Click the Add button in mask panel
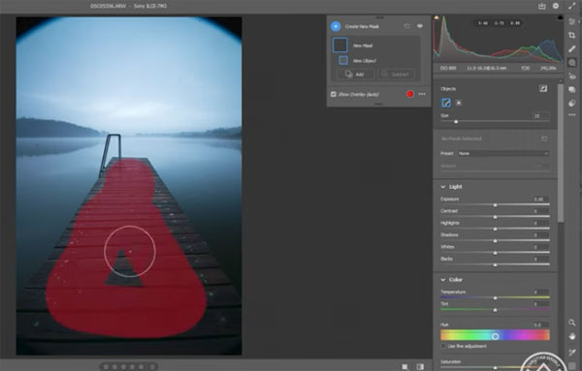 (355, 75)
